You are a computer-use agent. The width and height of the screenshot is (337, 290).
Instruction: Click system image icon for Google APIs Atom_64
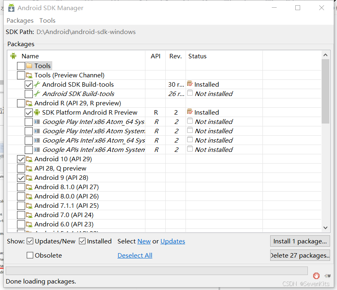(37, 140)
